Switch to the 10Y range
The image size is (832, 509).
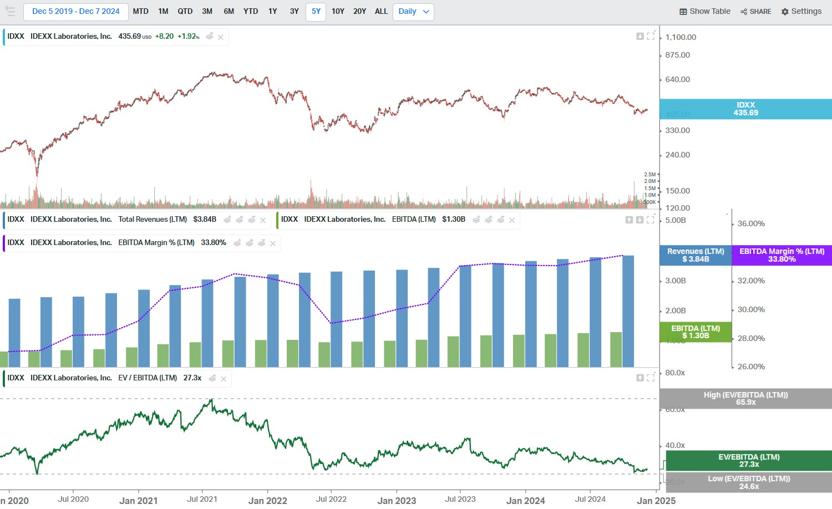[x=338, y=11]
